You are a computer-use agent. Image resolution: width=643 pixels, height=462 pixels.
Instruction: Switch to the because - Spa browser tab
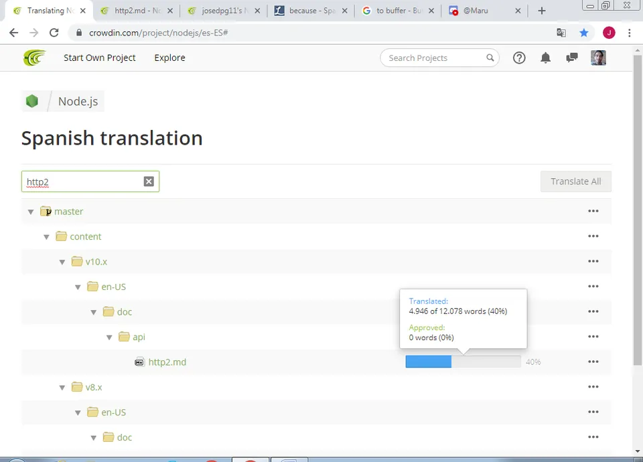[x=311, y=11]
